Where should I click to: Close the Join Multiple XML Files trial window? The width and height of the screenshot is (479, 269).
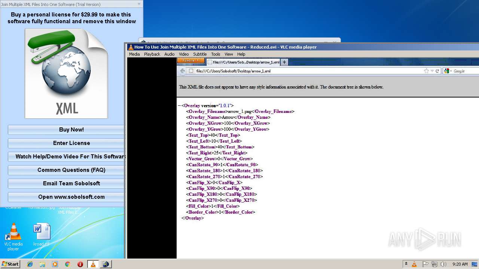click(x=139, y=4)
